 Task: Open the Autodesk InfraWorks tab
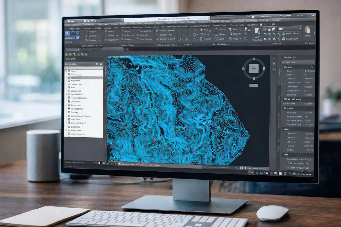click(x=200, y=26)
